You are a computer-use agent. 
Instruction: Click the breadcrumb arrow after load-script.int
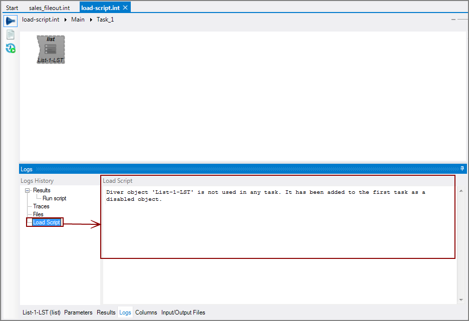click(65, 20)
